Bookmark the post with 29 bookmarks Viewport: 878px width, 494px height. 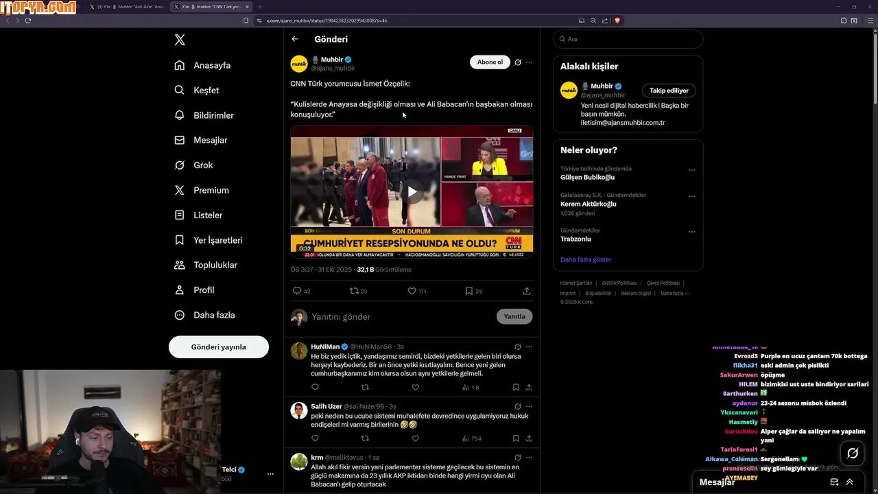click(469, 291)
